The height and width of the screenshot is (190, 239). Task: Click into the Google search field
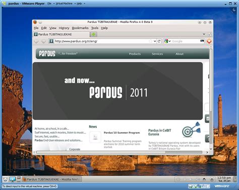coord(186,41)
